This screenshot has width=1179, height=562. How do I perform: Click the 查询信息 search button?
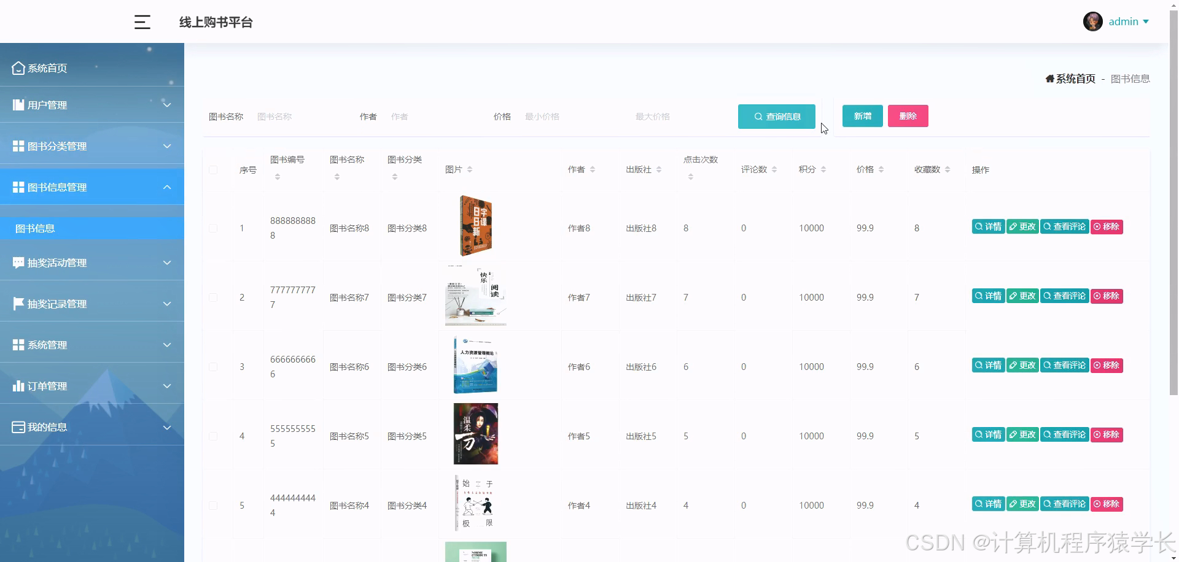pos(776,116)
